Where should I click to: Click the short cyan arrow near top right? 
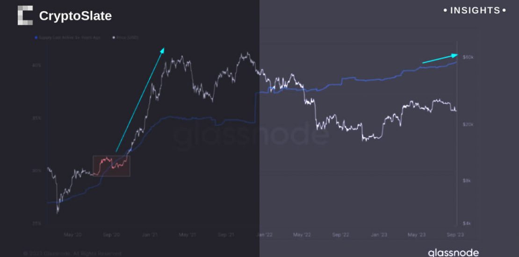pyautogui.click(x=440, y=58)
